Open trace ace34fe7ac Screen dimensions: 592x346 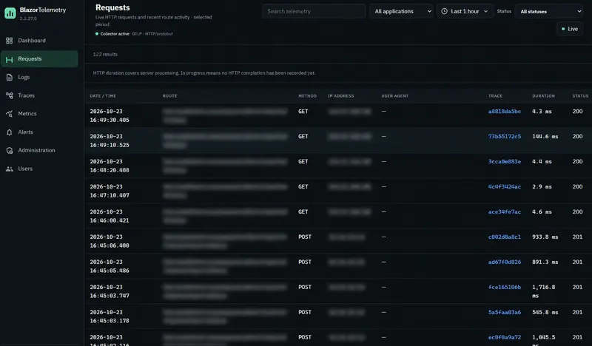(505, 211)
